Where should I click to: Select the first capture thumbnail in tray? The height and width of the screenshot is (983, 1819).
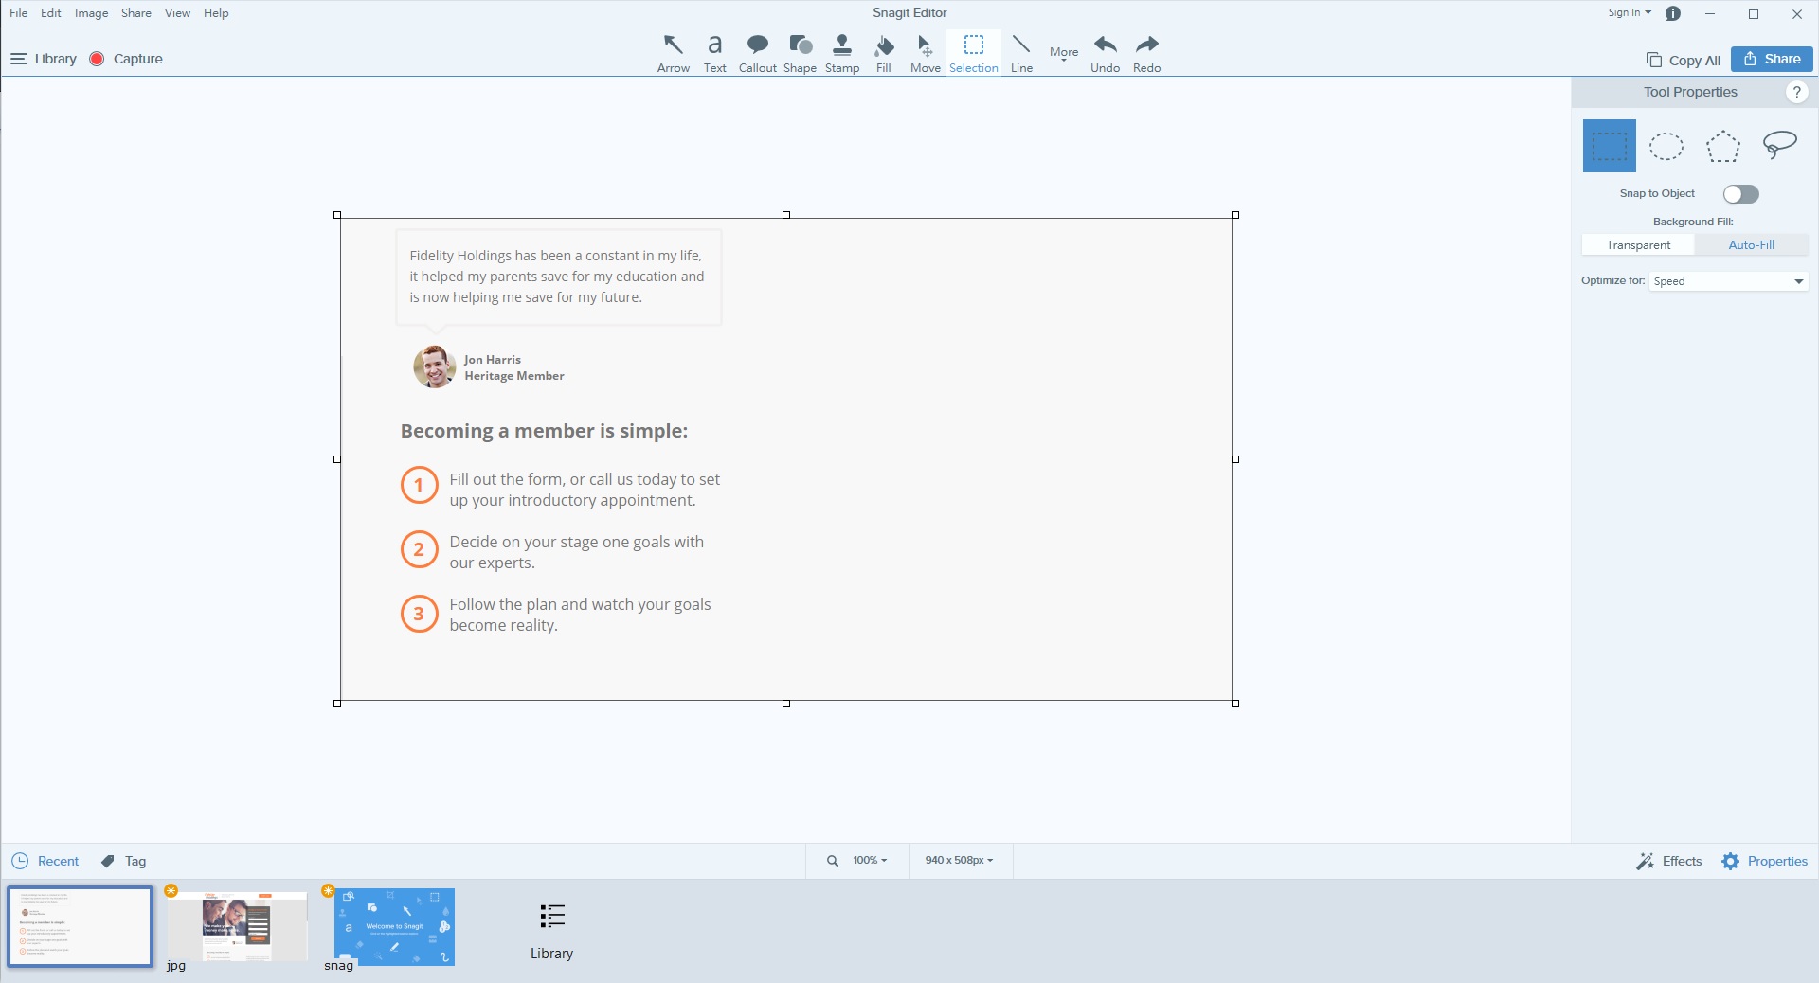[80, 926]
